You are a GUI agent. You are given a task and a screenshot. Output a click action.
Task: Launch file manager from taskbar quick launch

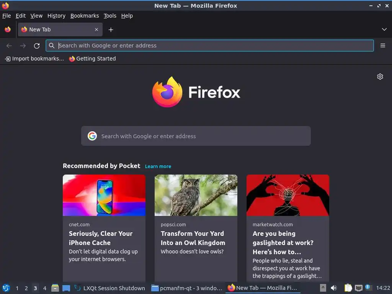pos(55,288)
